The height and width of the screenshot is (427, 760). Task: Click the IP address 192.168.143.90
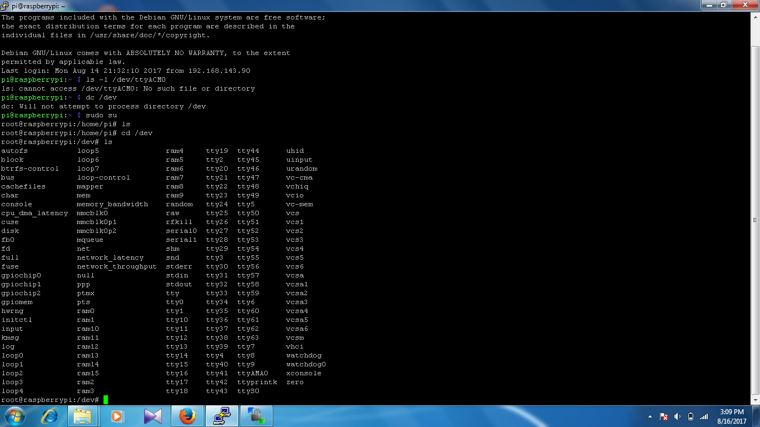(219, 71)
